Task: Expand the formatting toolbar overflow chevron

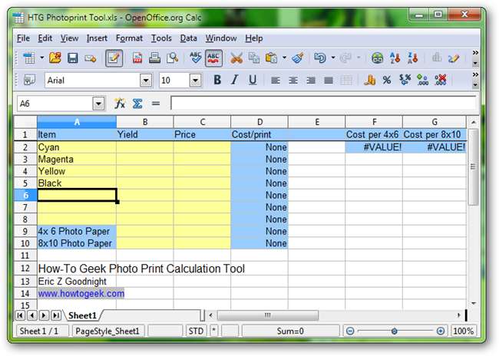Action: click(475, 74)
